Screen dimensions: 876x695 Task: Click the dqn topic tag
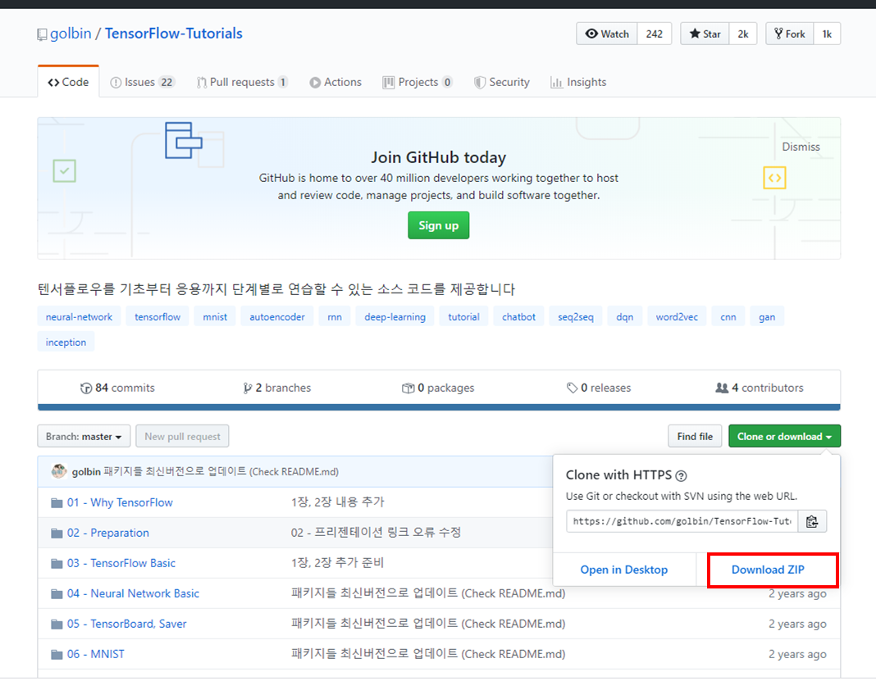(624, 317)
